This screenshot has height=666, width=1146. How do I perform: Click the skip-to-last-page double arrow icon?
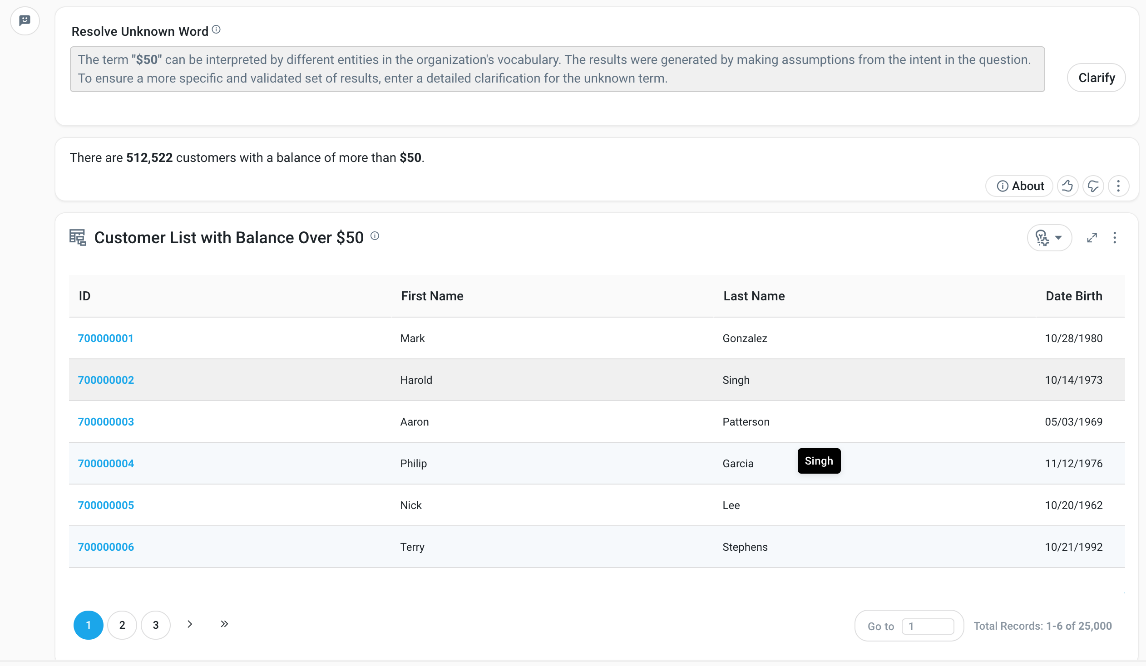223,624
